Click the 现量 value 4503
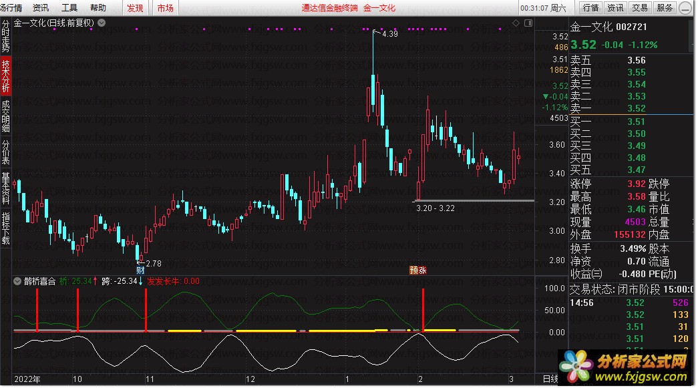698x388 pixels. [x=635, y=222]
